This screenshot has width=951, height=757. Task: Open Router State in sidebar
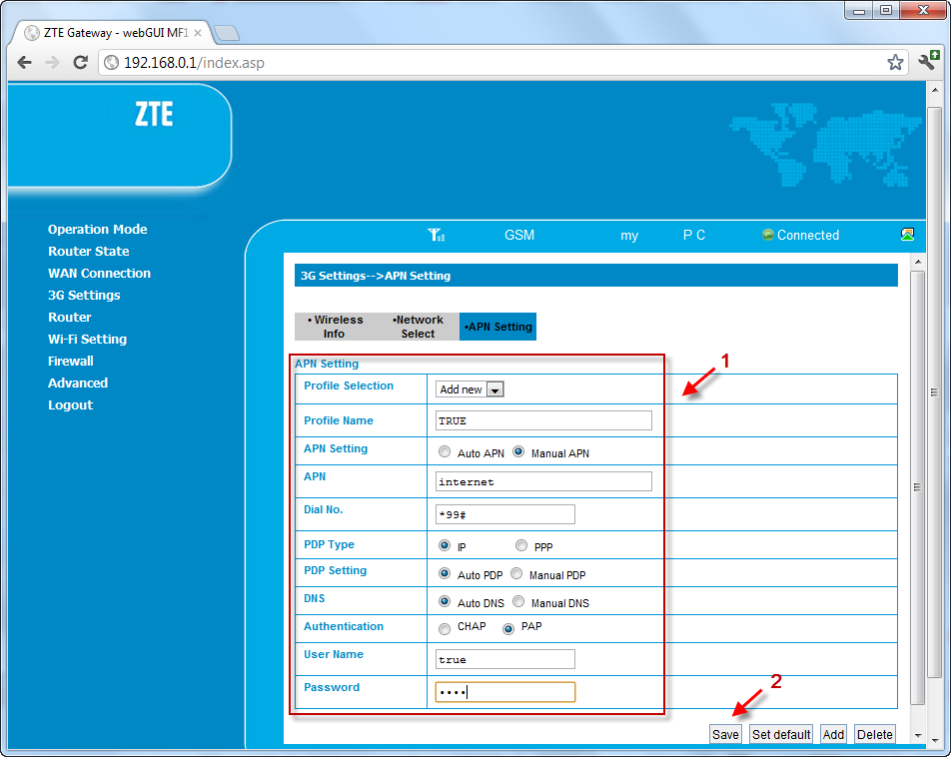tap(89, 251)
